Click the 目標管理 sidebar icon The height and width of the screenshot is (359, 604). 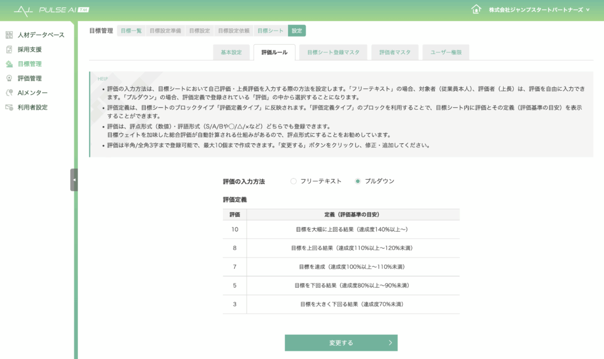pos(9,64)
